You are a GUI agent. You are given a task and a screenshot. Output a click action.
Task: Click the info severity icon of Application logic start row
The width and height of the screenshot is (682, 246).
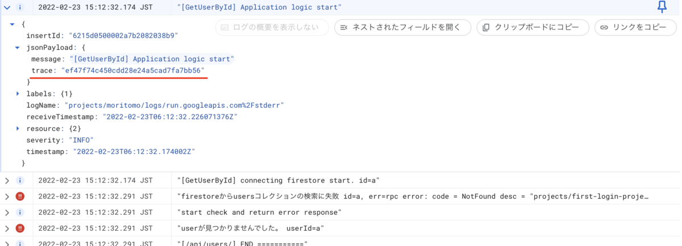pos(20,7)
